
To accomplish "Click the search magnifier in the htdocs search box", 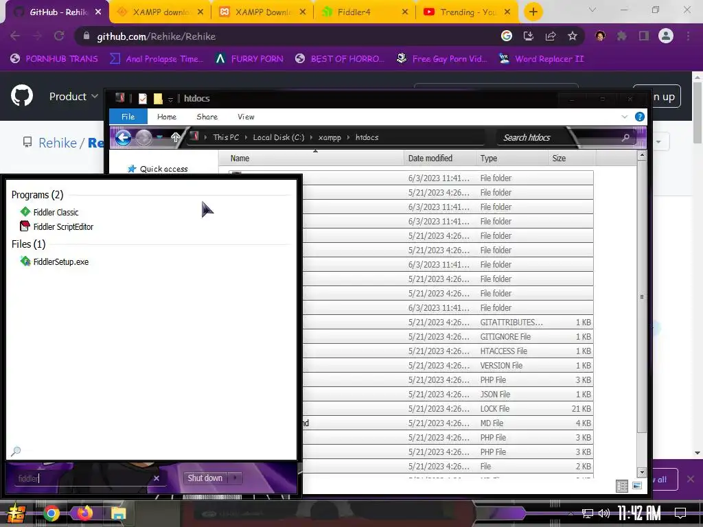I will pyautogui.click(x=625, y=137).
